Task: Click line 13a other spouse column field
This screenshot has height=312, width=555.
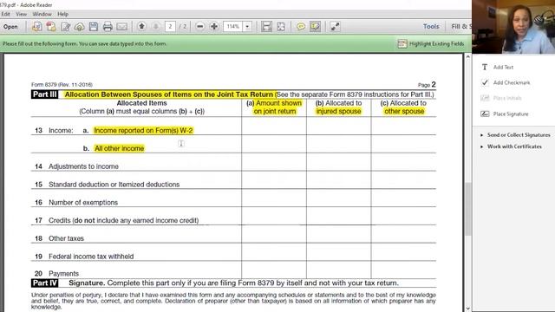Action: pyautogui.click(x=404, y=127)
